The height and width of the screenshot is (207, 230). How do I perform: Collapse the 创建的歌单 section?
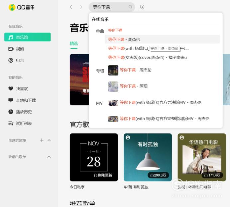pos(49,140)
